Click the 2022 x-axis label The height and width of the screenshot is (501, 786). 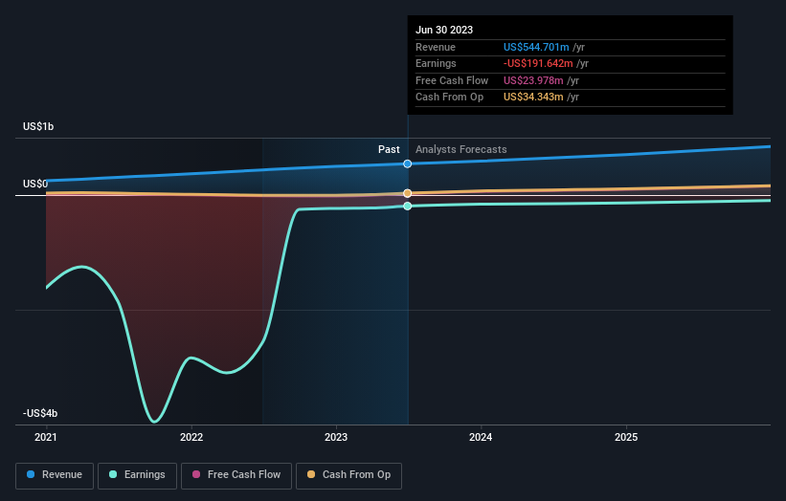[191, 438]
